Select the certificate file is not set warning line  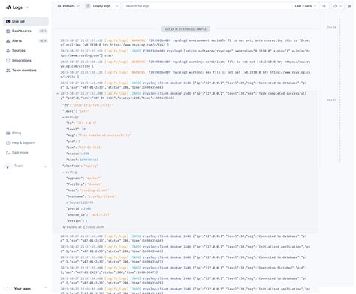point(186,64)
